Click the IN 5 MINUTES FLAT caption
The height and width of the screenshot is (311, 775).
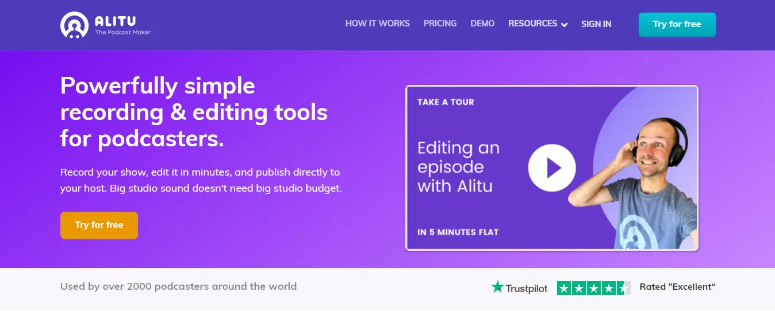point(458,232)
